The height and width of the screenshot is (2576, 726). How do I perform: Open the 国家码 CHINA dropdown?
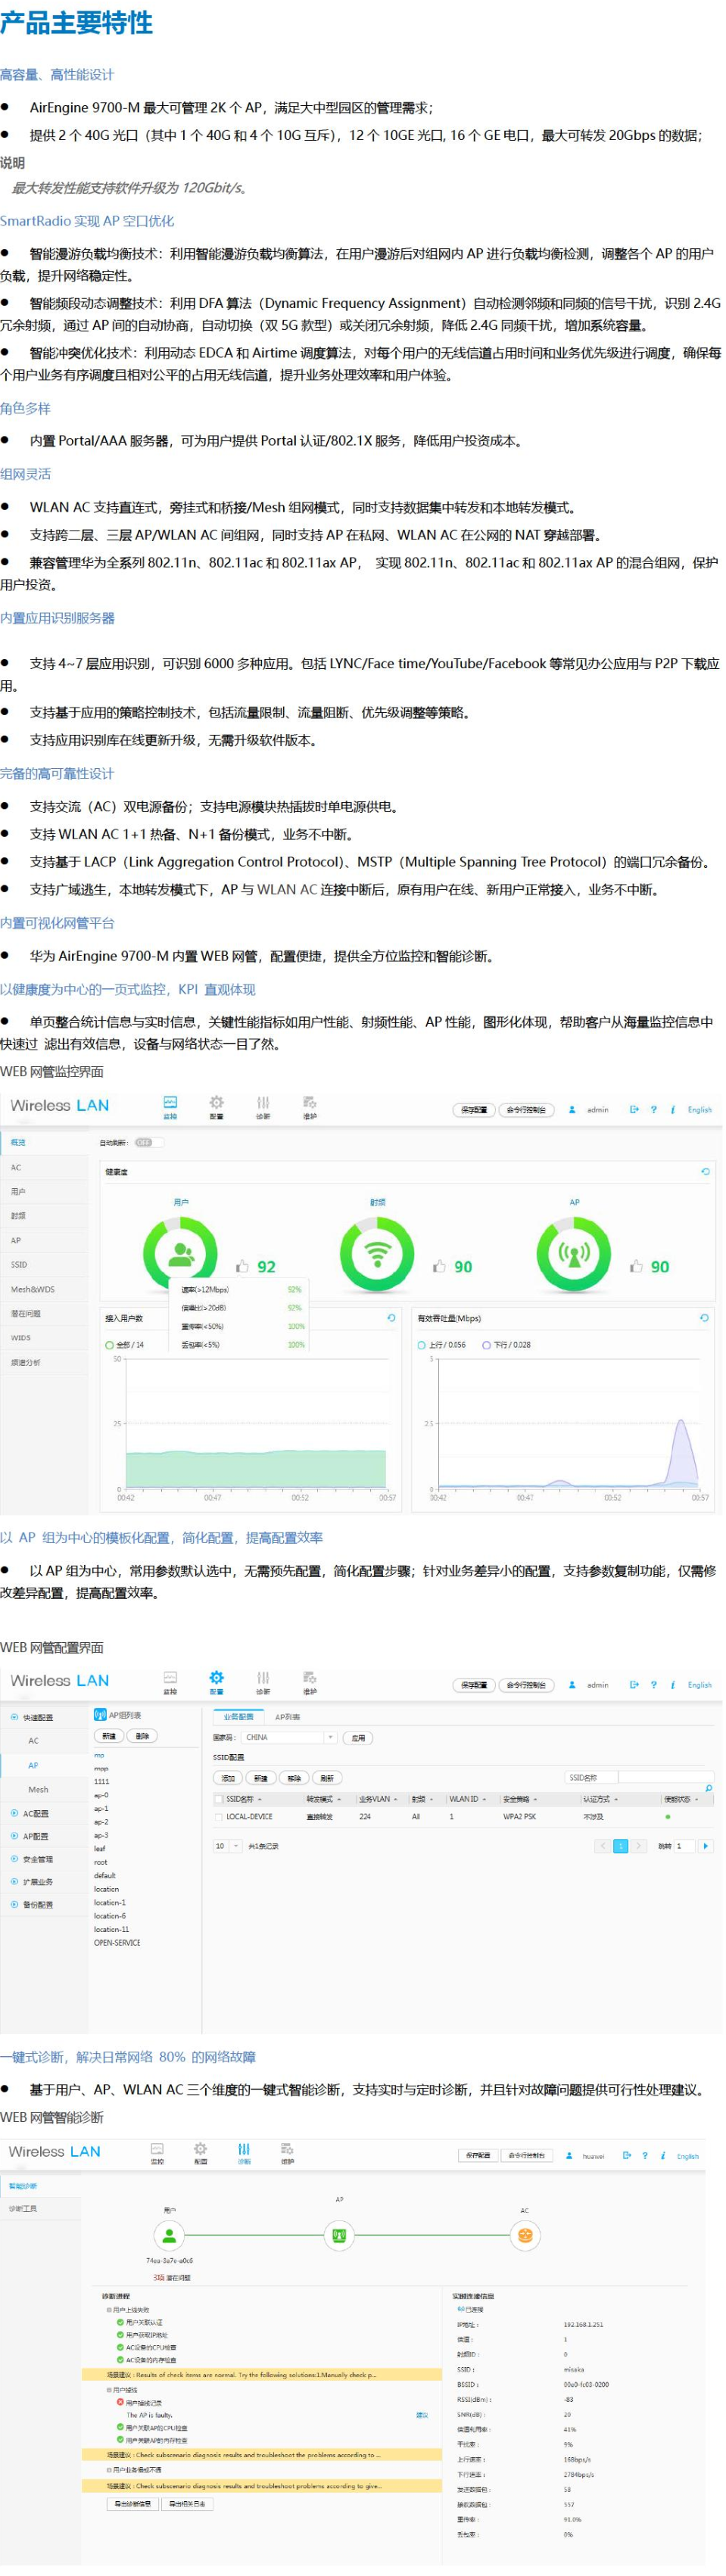pos(330,1738)
